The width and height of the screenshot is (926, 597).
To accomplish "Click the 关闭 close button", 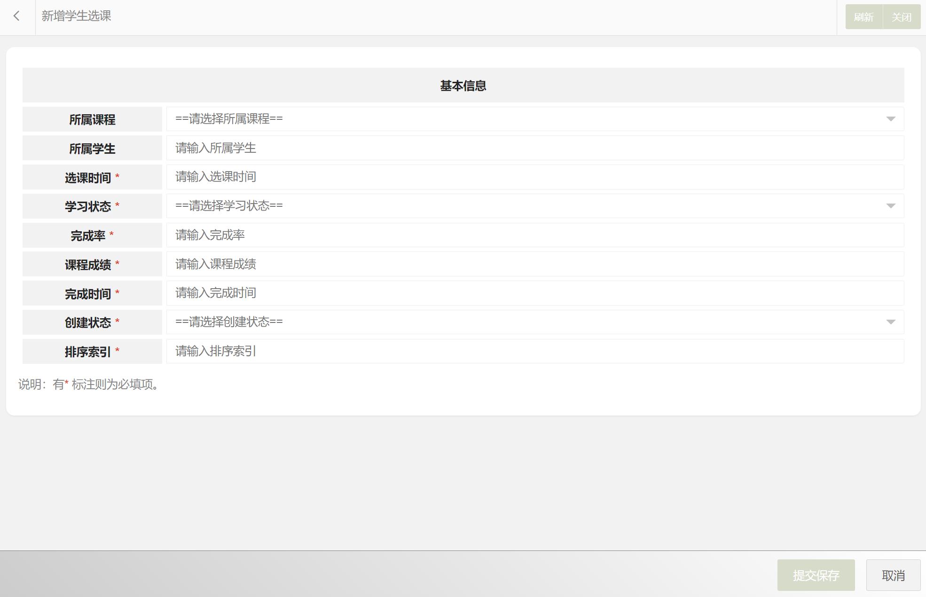I will (x=901, y=17).
